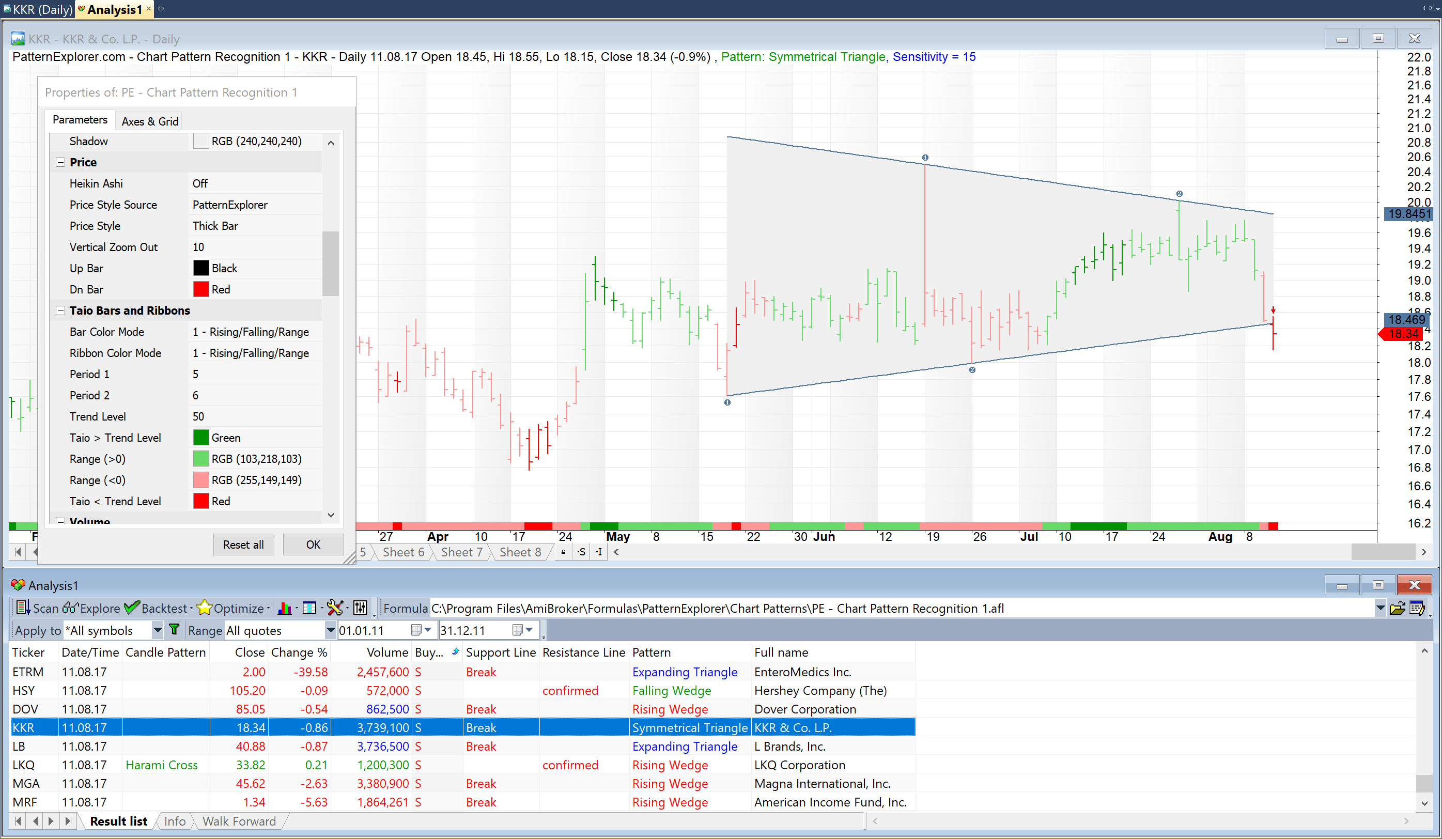
Task: Click the report table icon in Analysis toolbar
Action: (x=309, y=609)
